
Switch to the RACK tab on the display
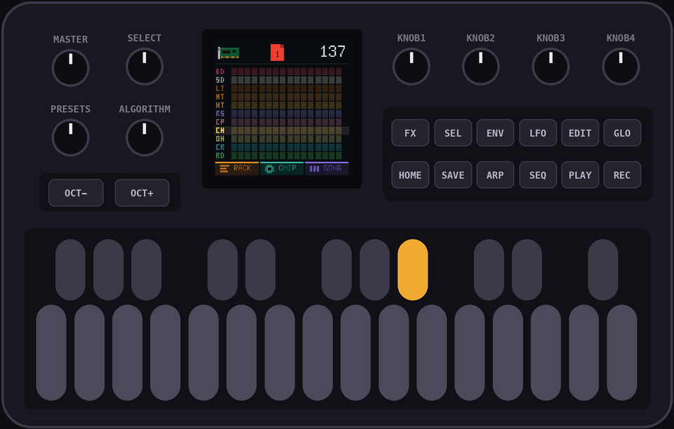pos(237,168)
